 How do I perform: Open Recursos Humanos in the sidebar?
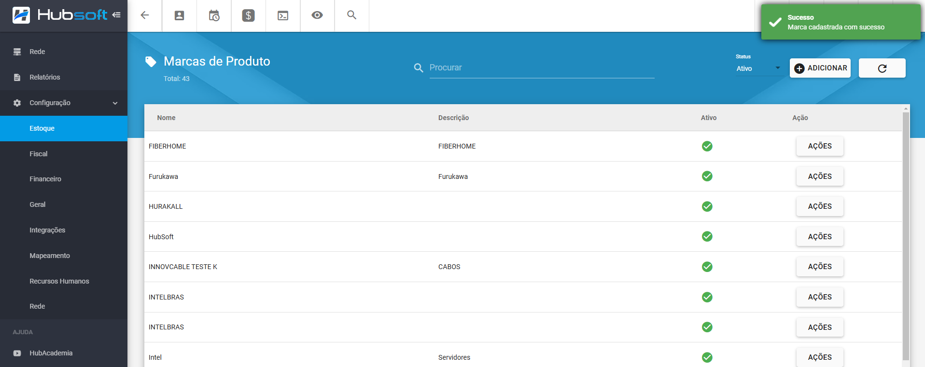pos(64,281)
